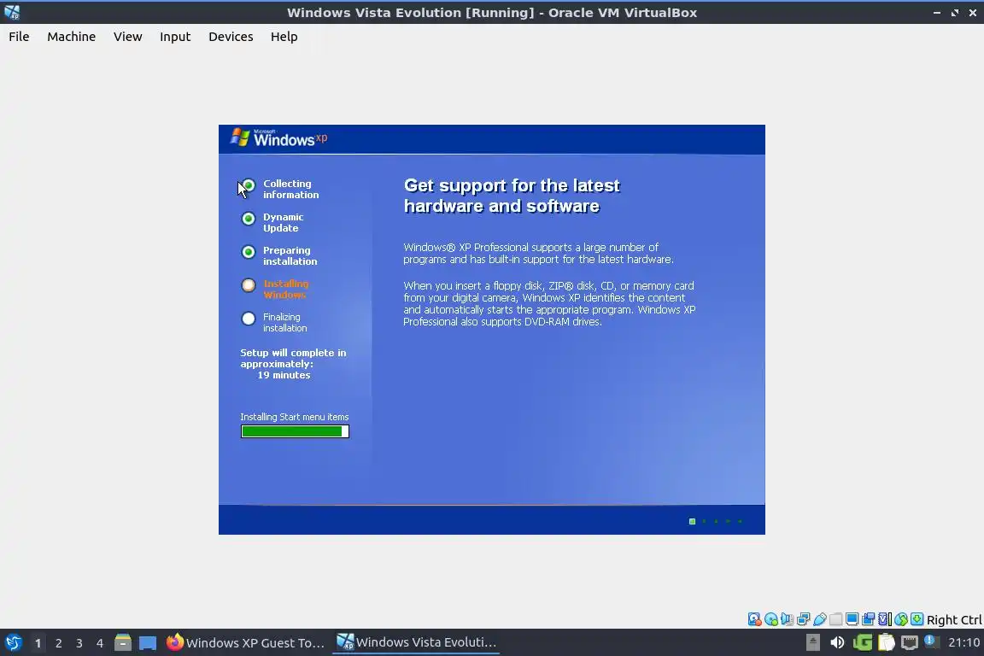Switch to workspace 3
The image size is (984, 656).
pos(79,643)
